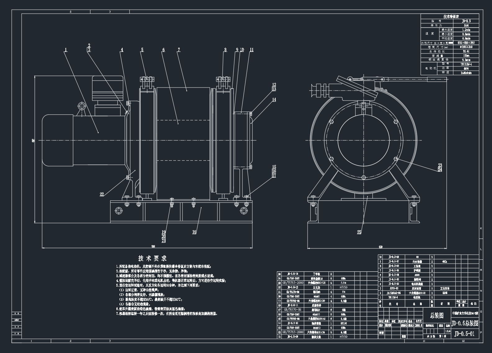Select the 外形尺寸 长×宽×高 row label
Image resolution: width=492 pixels, height=353 pixels.
435,43
